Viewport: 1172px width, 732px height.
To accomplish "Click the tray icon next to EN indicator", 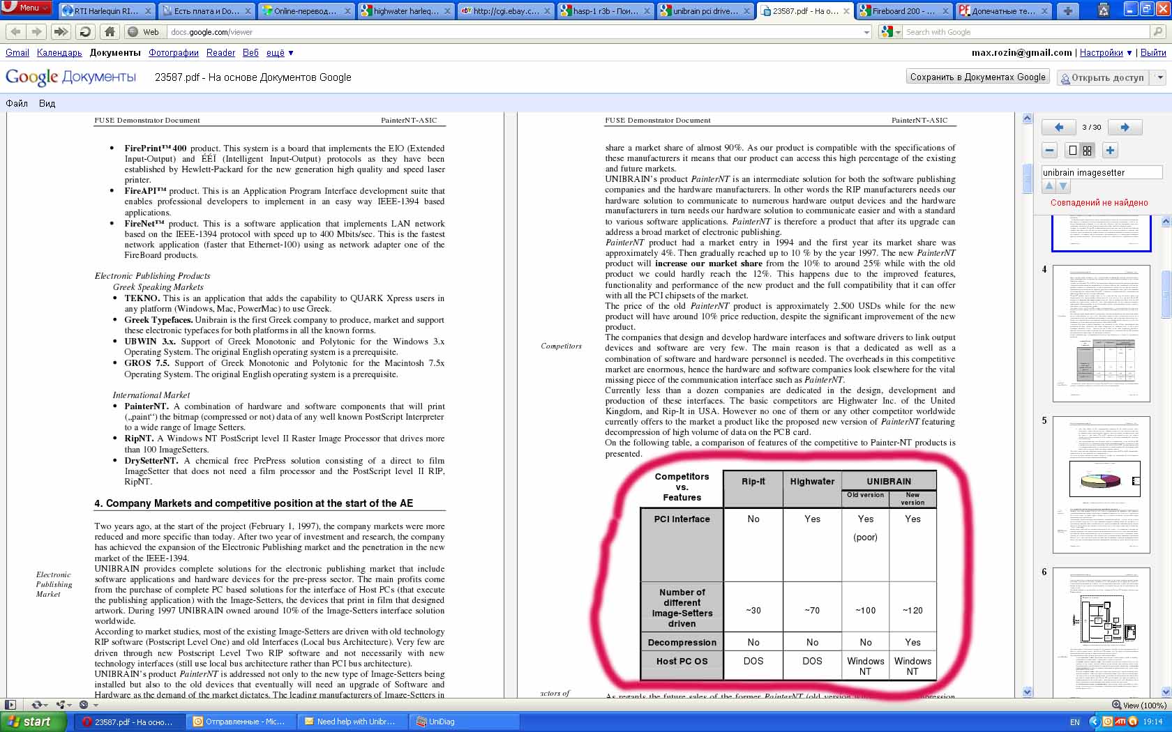I will coord(1094,722).
